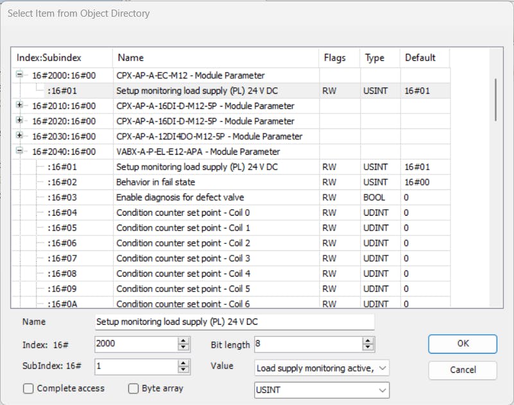Decrement the SubIndex spinner
This screenshot has width=514, height=405.
(x=184, y=370)
